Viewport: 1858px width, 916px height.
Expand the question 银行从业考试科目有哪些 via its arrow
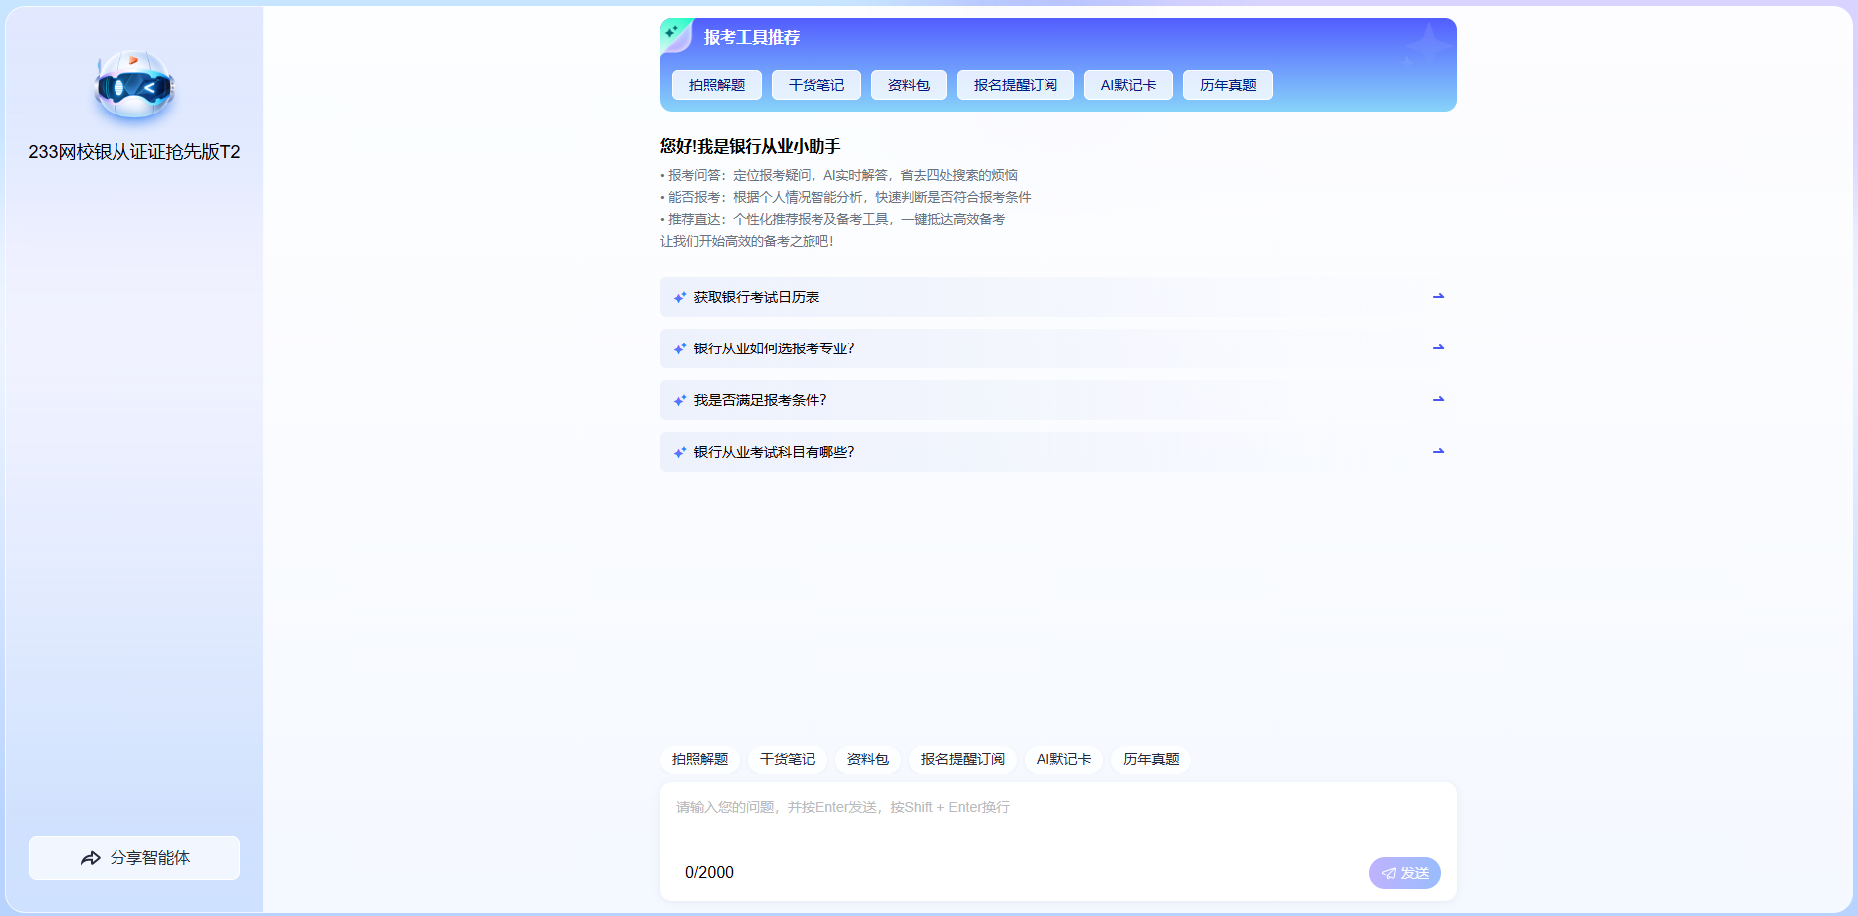(x=1438, y=451)
